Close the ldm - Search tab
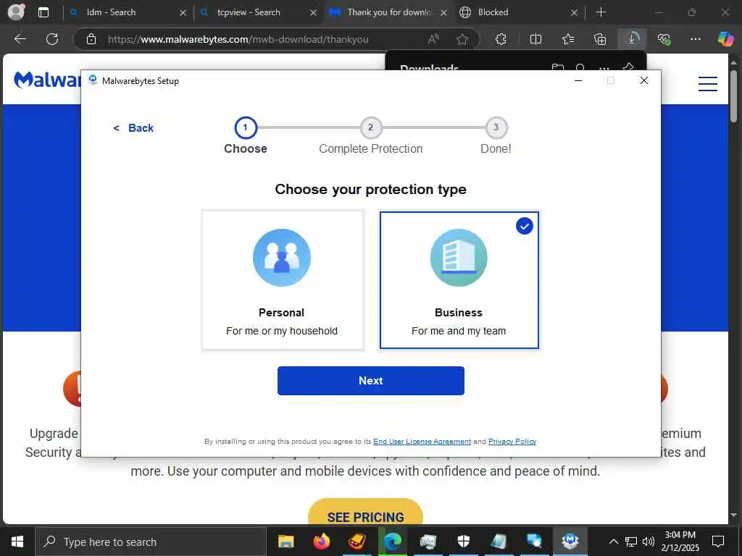Screen dimensions: 742x556 183,13
